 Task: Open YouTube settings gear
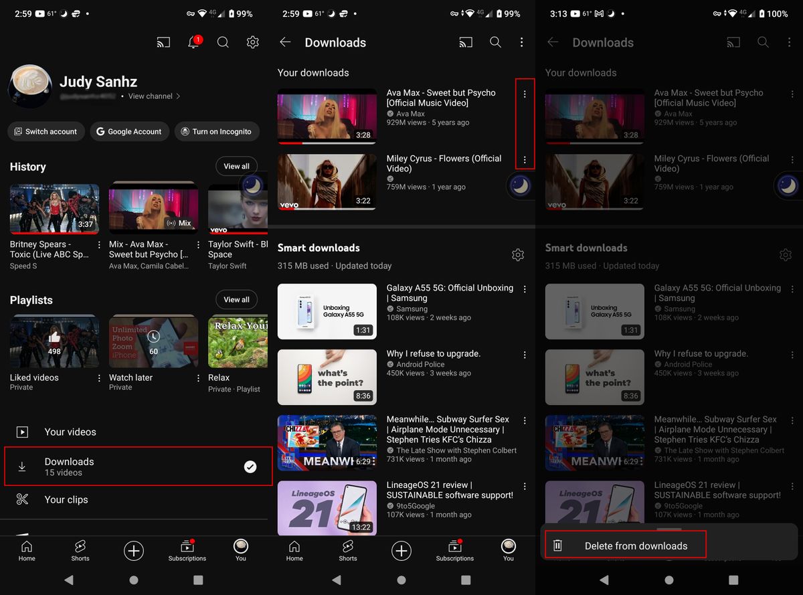pyautogui.click(x=252, y=41)
